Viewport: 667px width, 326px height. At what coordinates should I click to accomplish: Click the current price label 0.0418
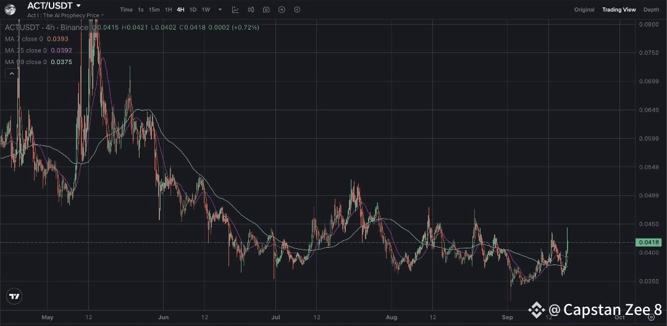(648, 242)
